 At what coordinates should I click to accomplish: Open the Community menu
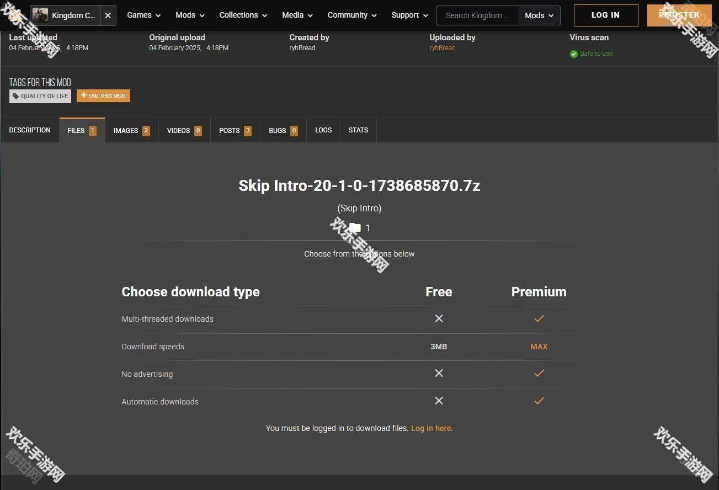click(351, 15)
